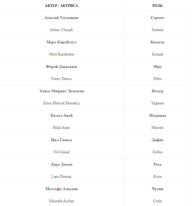Click Latin name Mustafa Açılan
This screenshot has height=206, width=192.
tap(61, 201)
